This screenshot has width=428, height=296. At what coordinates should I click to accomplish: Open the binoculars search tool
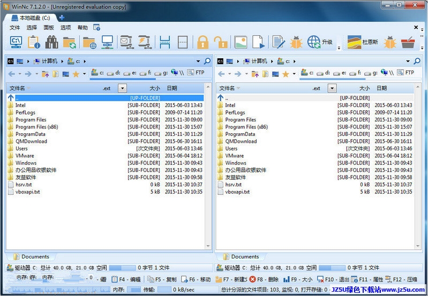pos(51,42)
